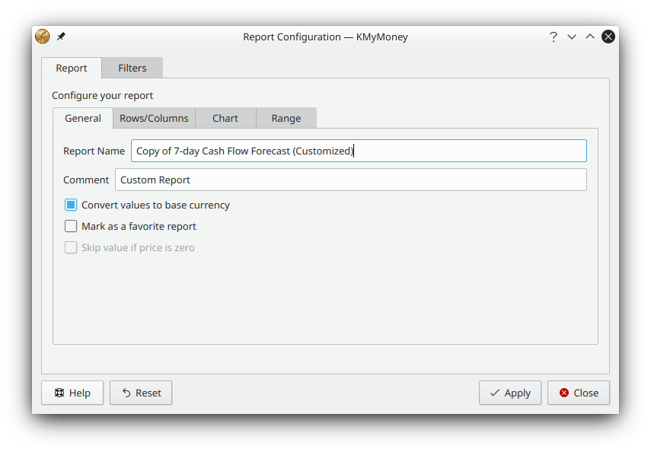651x452 pixels.
Task: Click the Comment text field
Action: point(350,180)
